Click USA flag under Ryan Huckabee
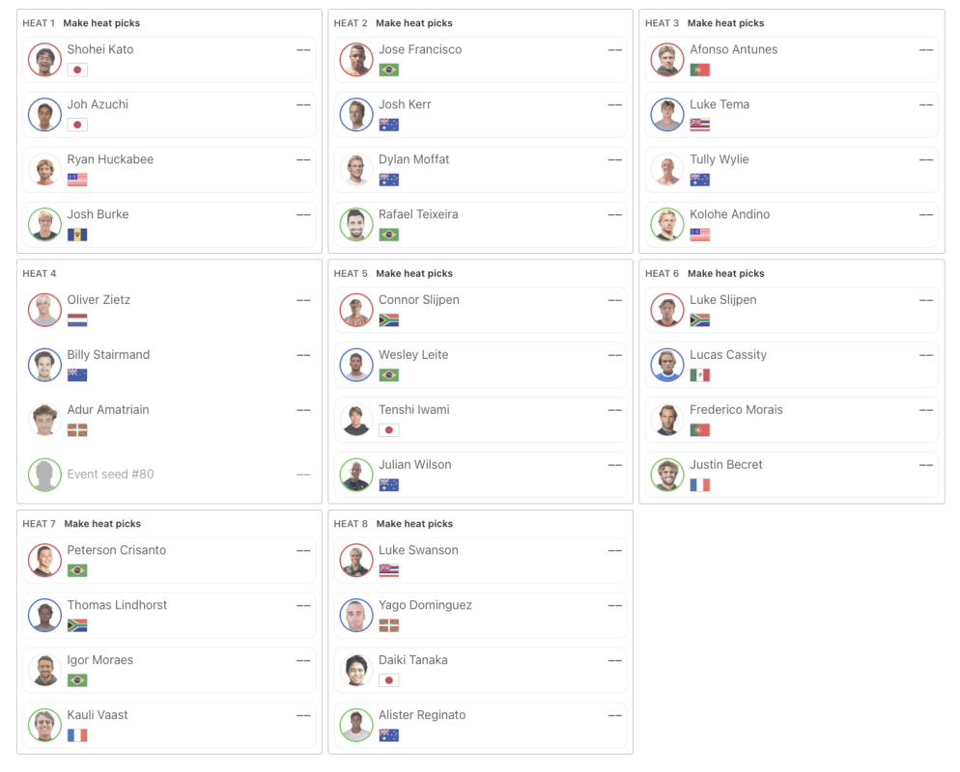 pos(77,179)
